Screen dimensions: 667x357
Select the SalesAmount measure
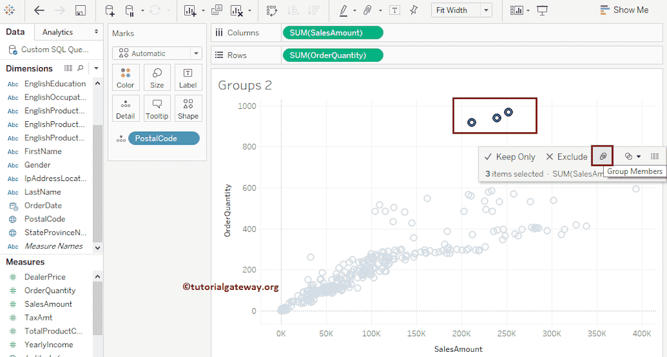tap(47, 304)
